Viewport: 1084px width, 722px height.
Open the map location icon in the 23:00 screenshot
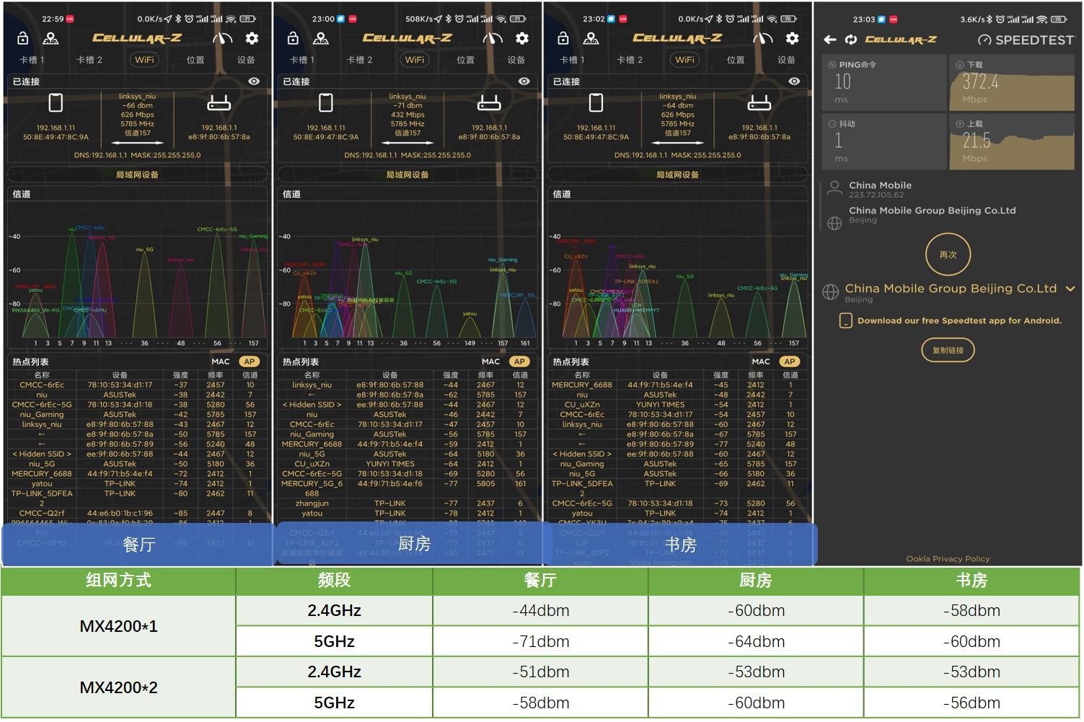coord(321,38)
